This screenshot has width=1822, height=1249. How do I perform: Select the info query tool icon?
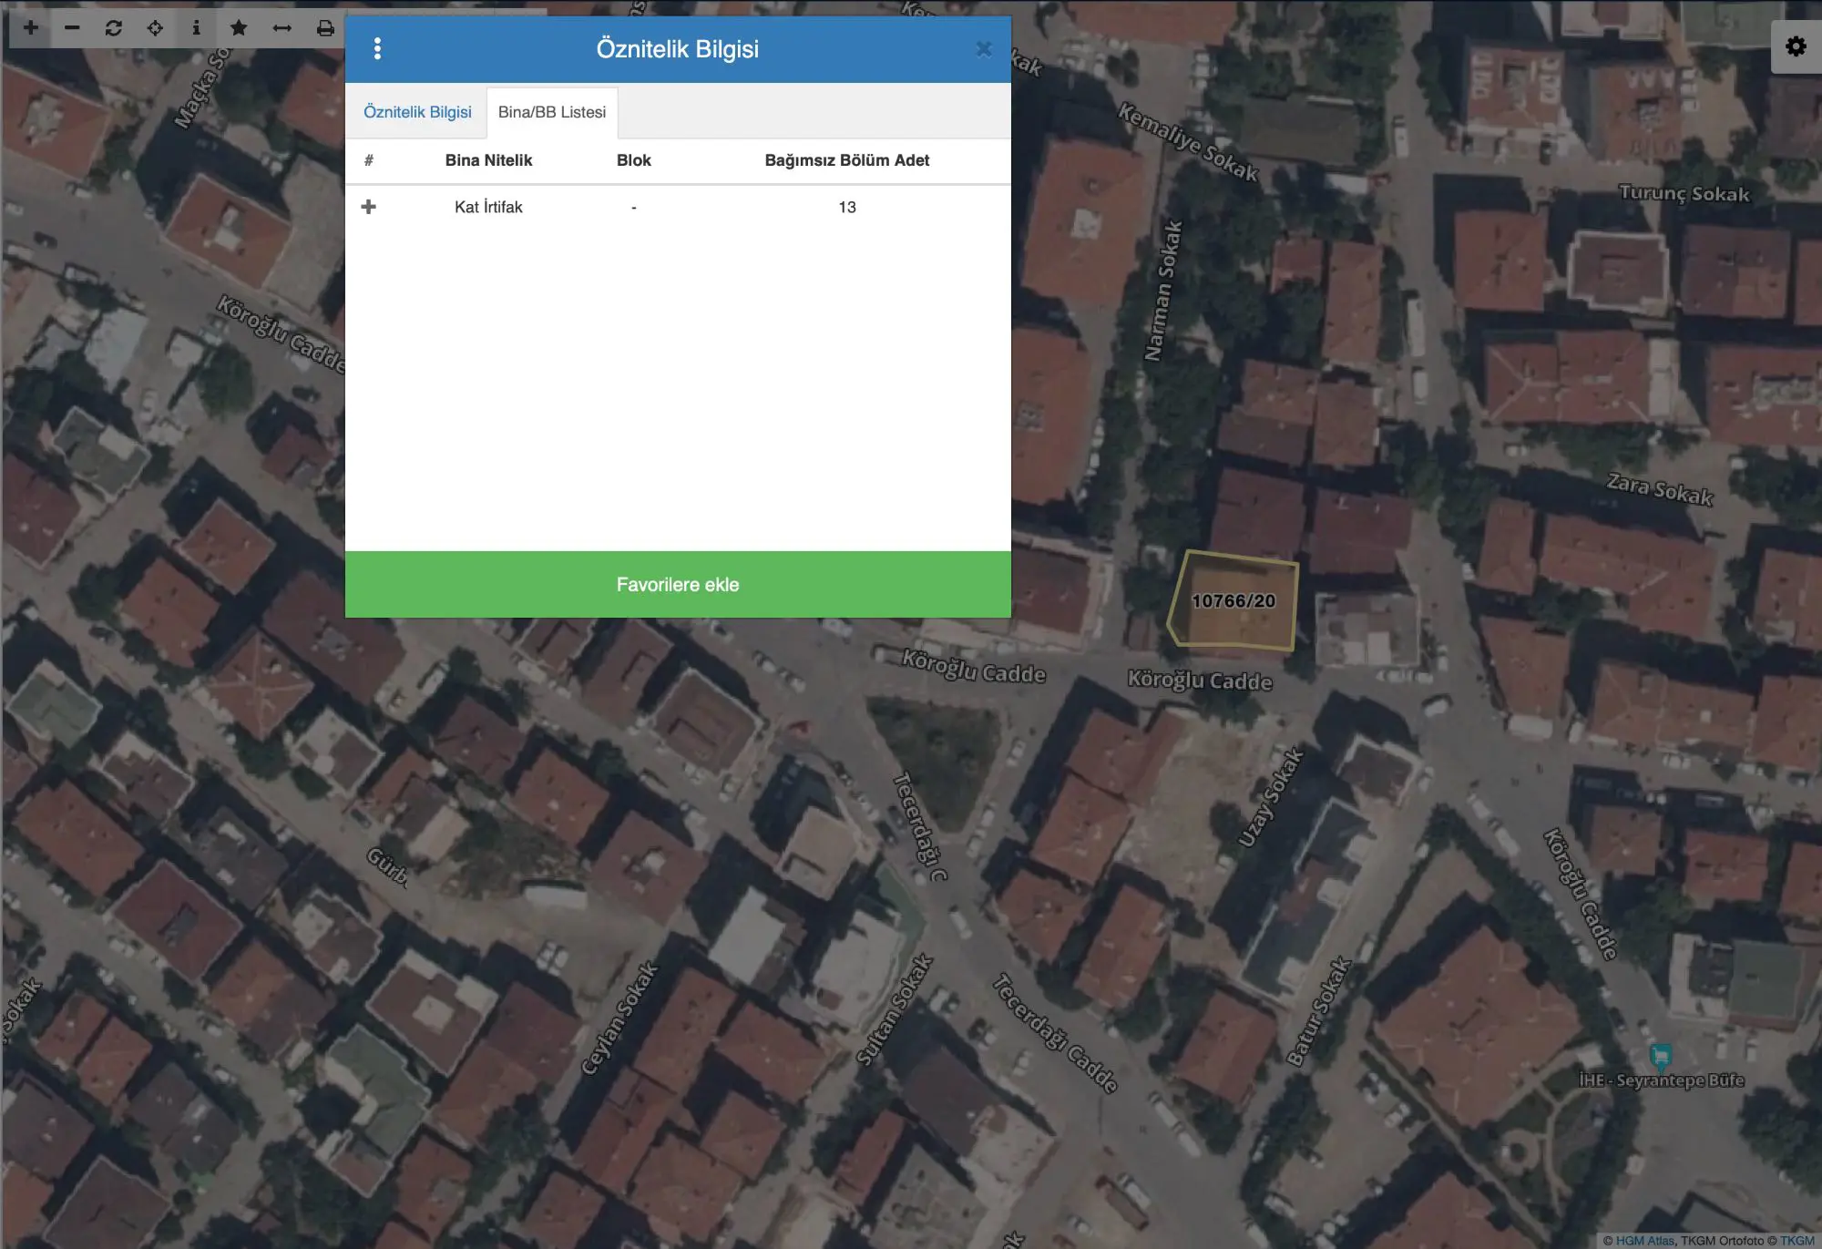click(196, 28)
